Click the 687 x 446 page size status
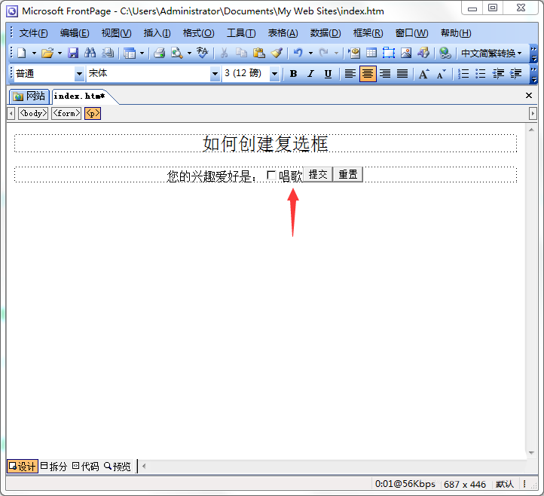The width and height of the screenshot is (544, 496). tap(465, 484)
